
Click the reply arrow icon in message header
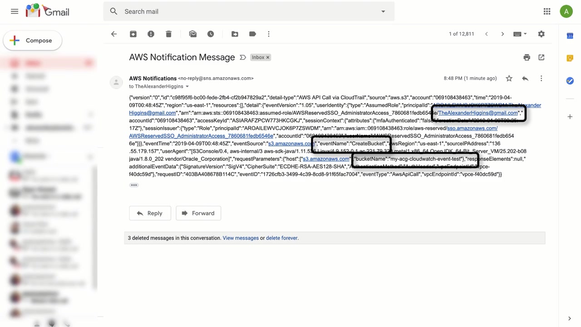point(525,79)
